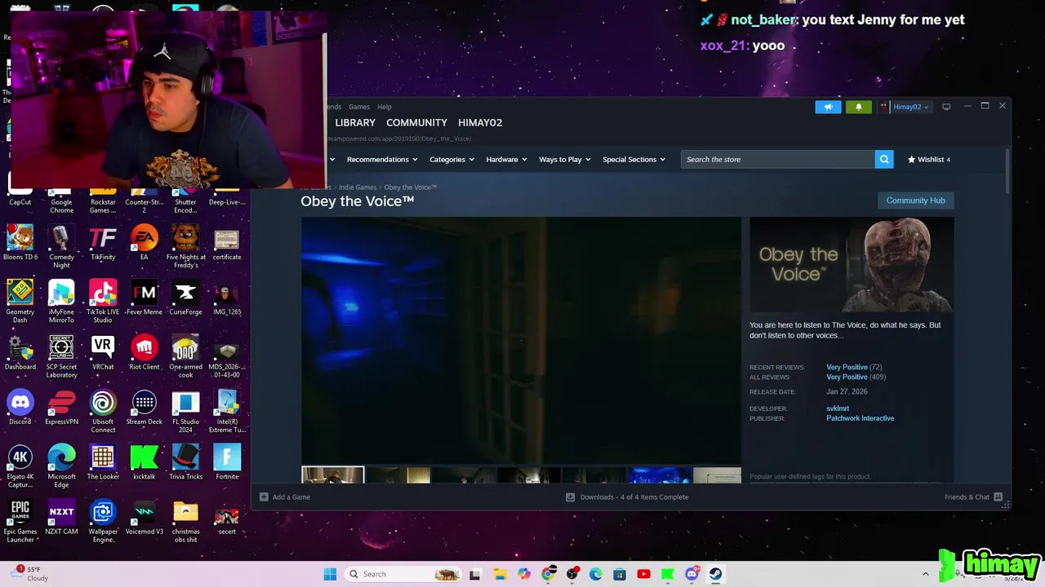Show hidden system tray icons chevron

925,574
